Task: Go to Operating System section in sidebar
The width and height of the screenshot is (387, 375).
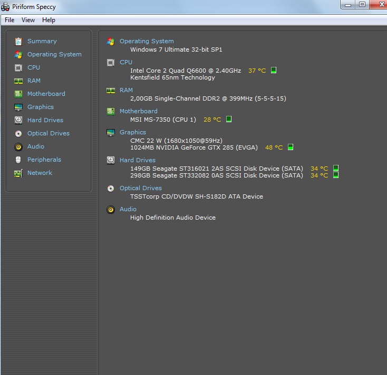Action: pyautogui.click(x=54, y=54)
